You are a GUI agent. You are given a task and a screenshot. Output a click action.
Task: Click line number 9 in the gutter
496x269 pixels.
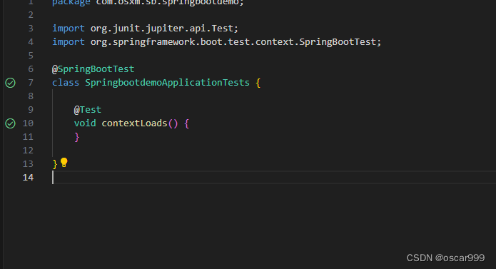click(x=31, y=109)
